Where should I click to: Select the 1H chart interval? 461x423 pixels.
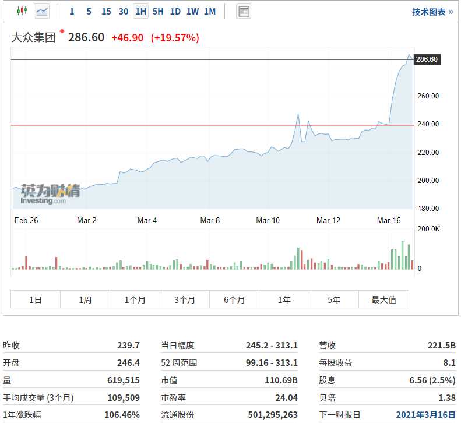[x=140, y=11]
